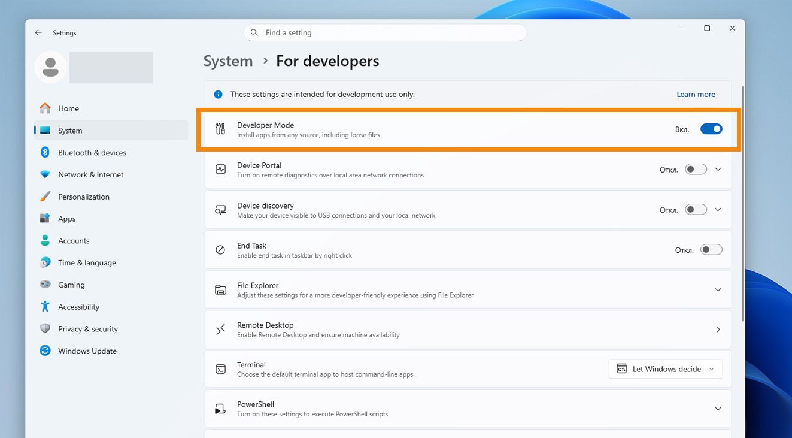Viewport: 792px width, 438px height.
Task: Switch on the Device discovery toggle
Action: coord(696,210)
